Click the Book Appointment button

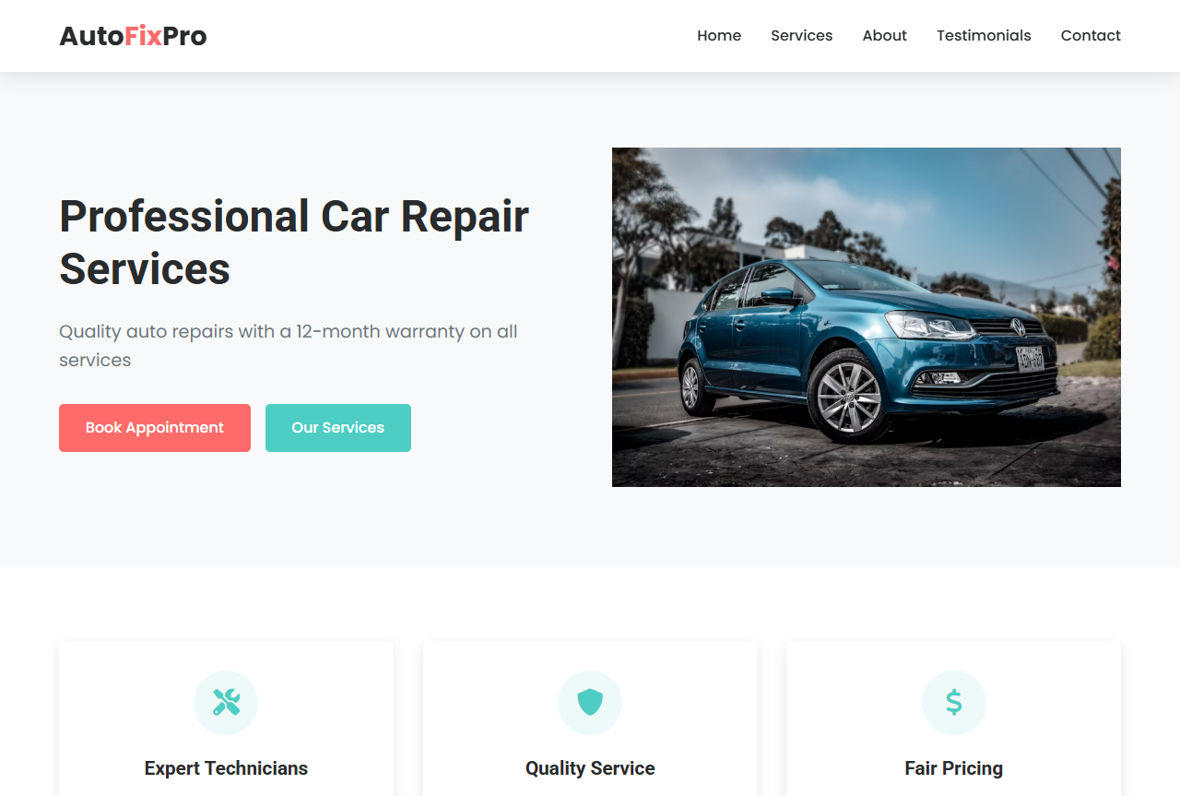155,428
